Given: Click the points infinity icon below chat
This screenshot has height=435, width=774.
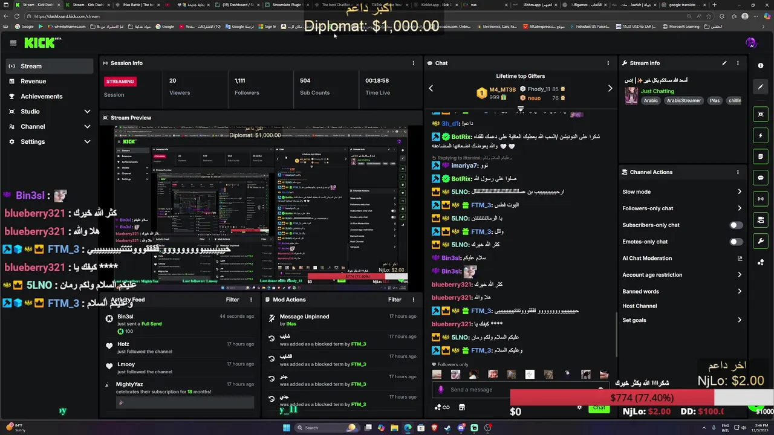Looking at the screenshot, I should tap(442, 407).
